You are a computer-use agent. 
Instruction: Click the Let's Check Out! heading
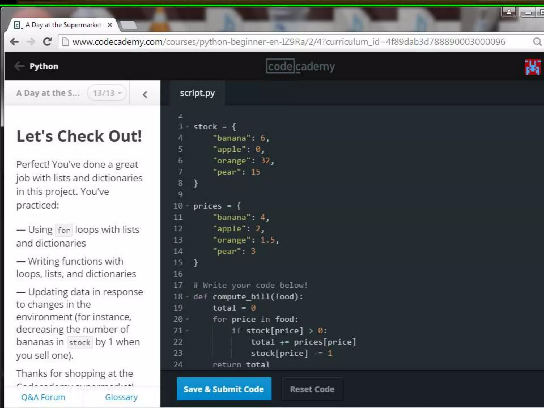(79, 136)
